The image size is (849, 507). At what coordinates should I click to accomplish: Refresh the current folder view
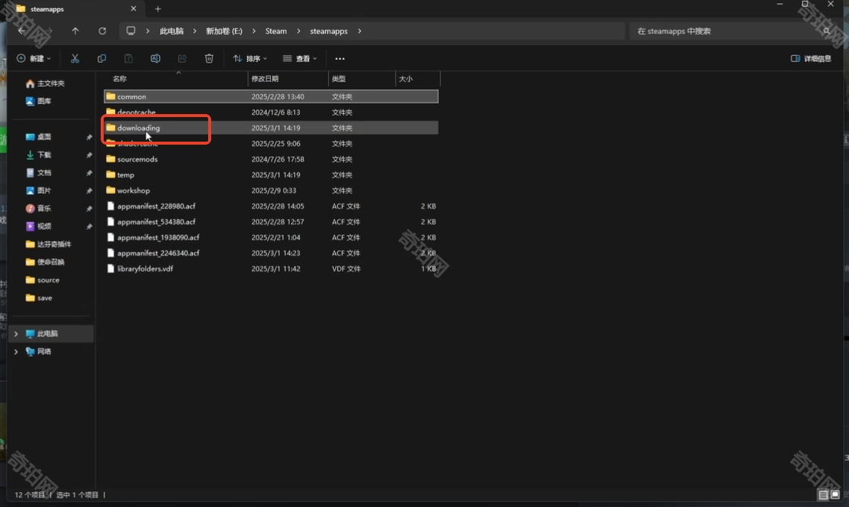102,31
